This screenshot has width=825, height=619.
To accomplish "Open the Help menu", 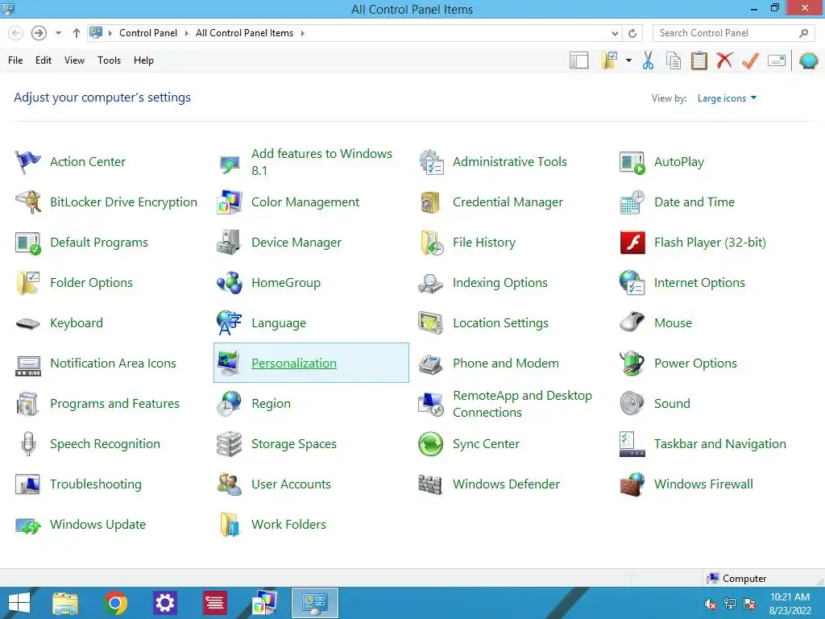I will pos(143,60).
